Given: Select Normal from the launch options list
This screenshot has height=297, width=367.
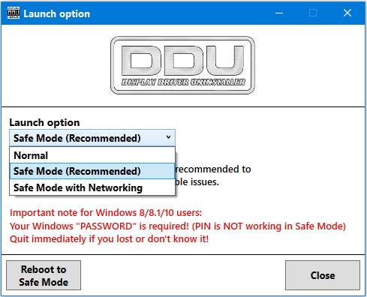Looking at the screenshot, I should coord(92,155).
